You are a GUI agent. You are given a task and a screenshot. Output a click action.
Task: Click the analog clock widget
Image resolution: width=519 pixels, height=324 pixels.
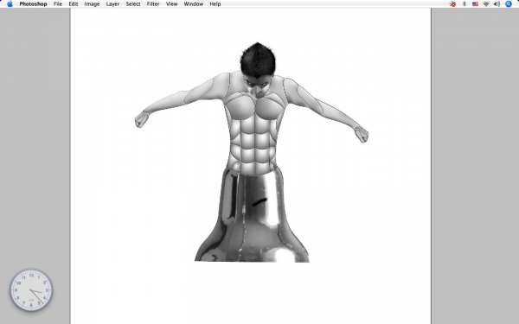click(x=31, y=290)
